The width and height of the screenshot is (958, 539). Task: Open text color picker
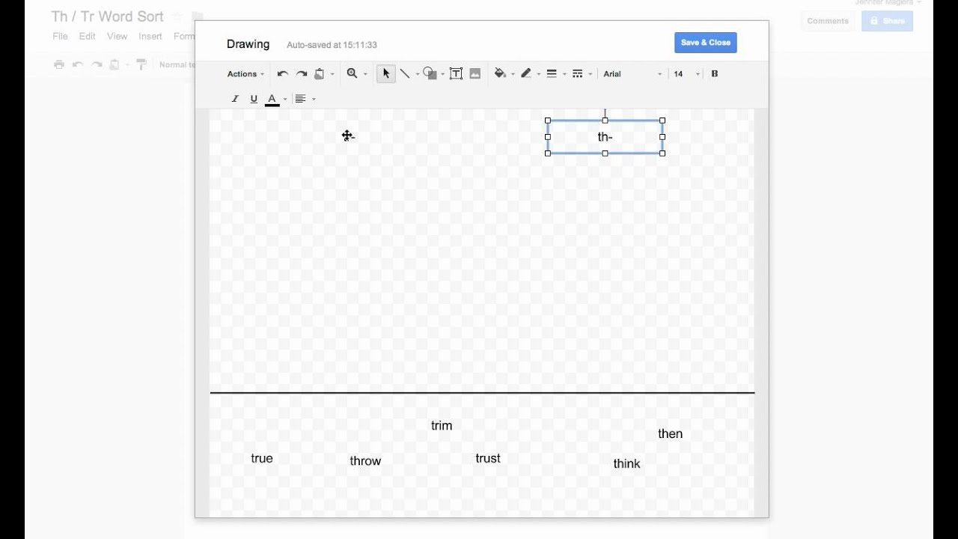pos(272,99)
